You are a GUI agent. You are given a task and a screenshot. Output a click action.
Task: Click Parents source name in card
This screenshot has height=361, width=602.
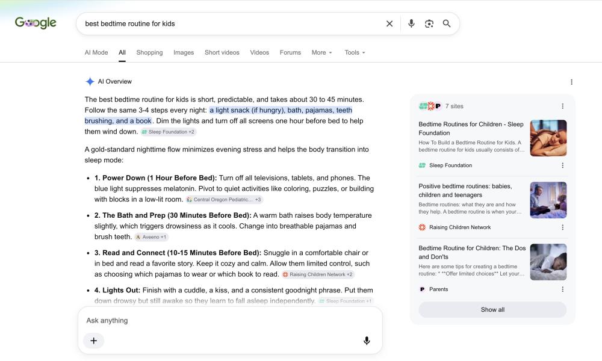click(x=438, y=289)
